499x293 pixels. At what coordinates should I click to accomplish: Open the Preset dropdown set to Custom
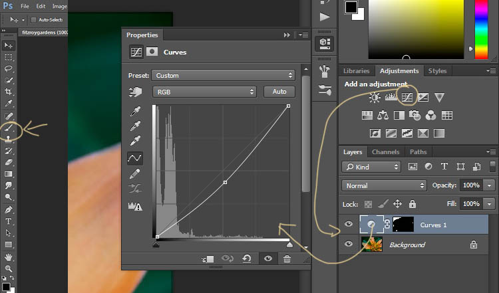click(x=223, y=76)
